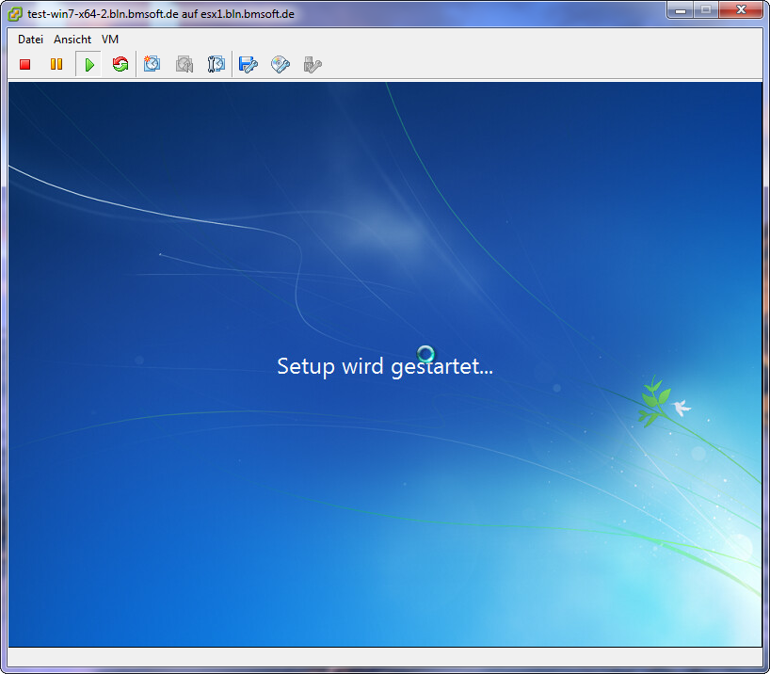The height and width of the screenshot is (674, 770).
Task: Suspend the VM with the pause icon
Action: pos(56,64)
